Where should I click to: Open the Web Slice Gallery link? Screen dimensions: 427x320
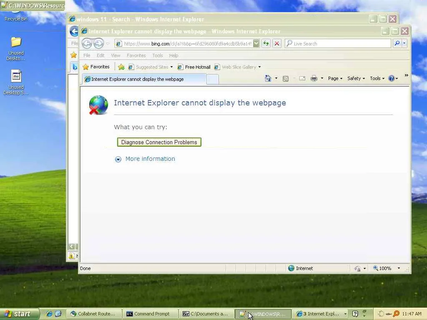click(236, 67)
